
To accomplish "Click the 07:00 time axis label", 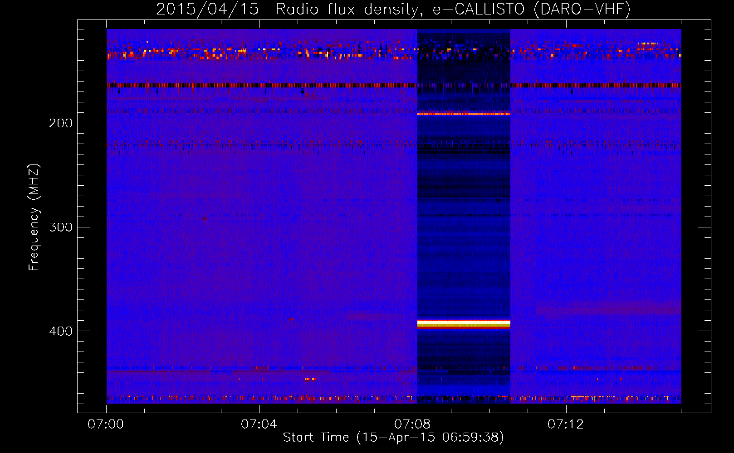I will coord(106,424).
